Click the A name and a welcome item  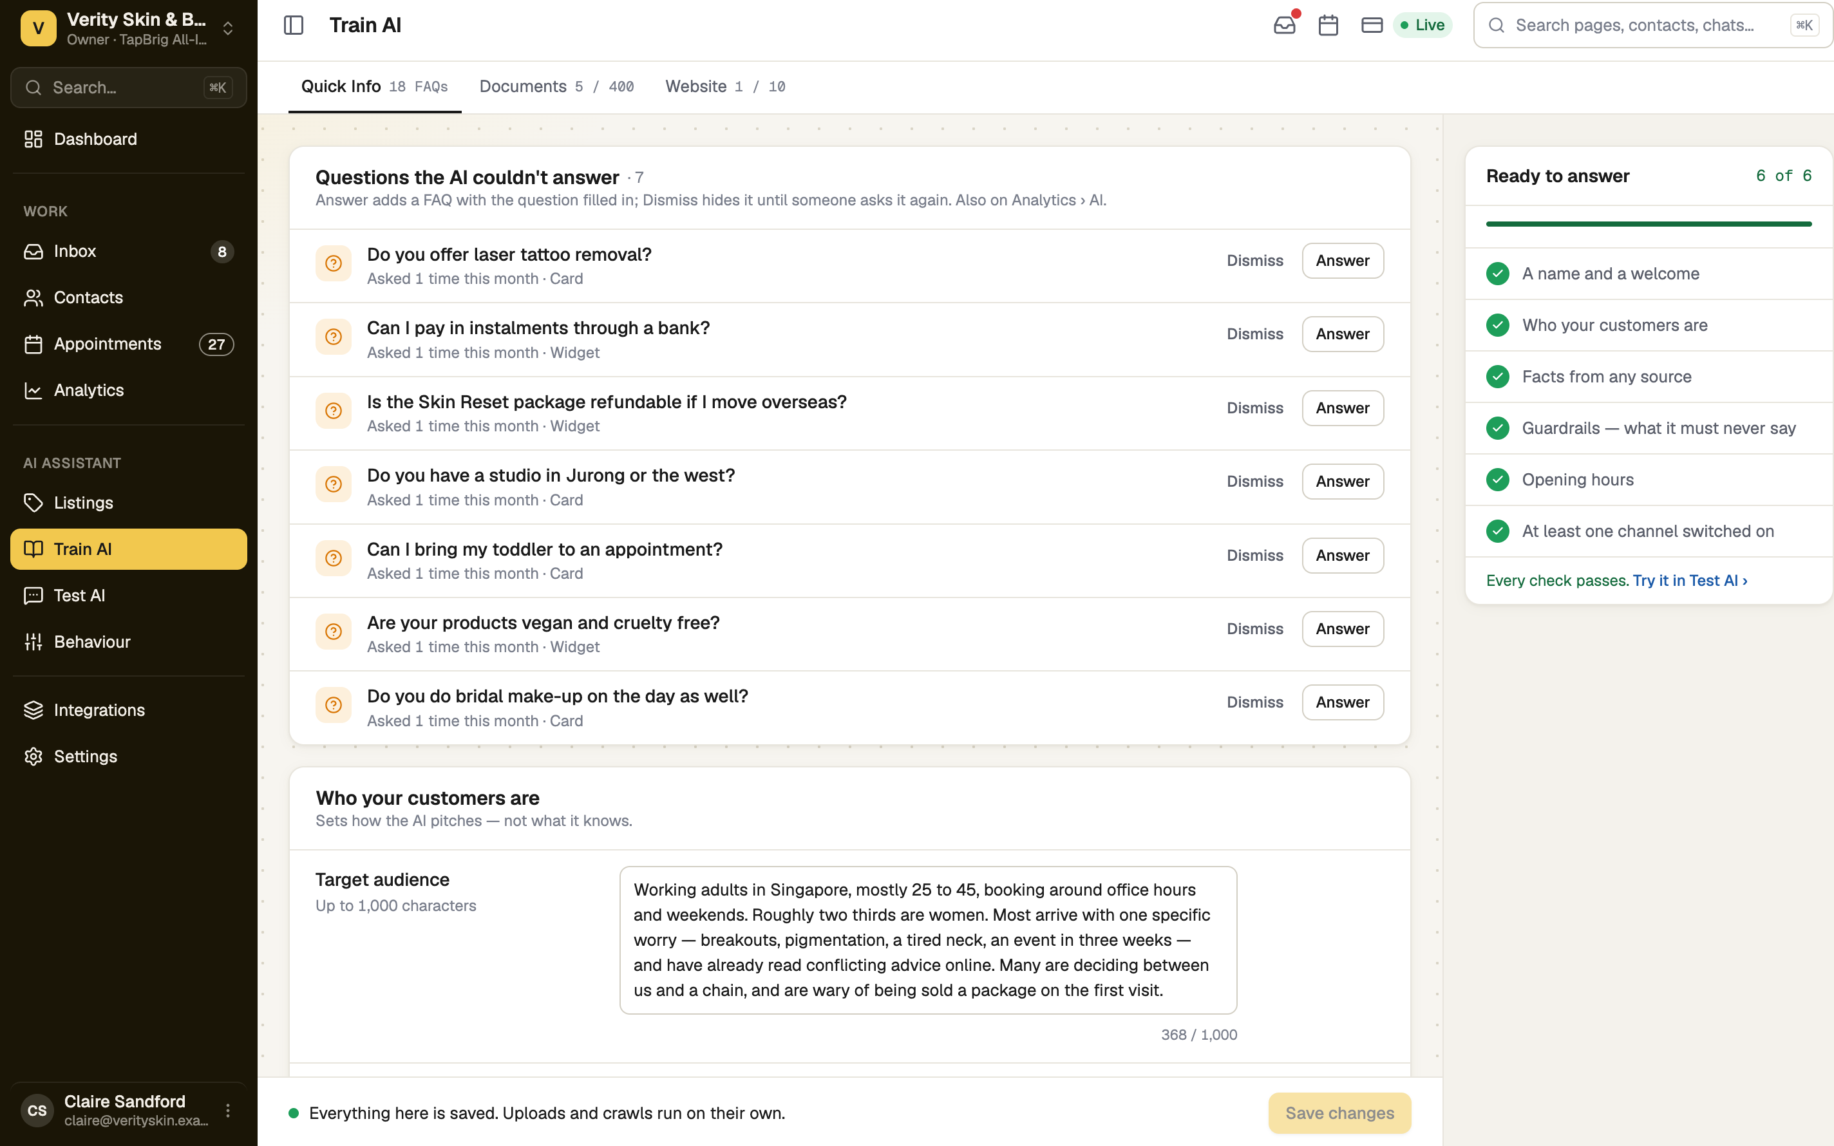click(x=1649, y=274)
